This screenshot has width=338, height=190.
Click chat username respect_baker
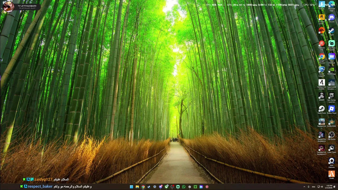coord(40,186)
